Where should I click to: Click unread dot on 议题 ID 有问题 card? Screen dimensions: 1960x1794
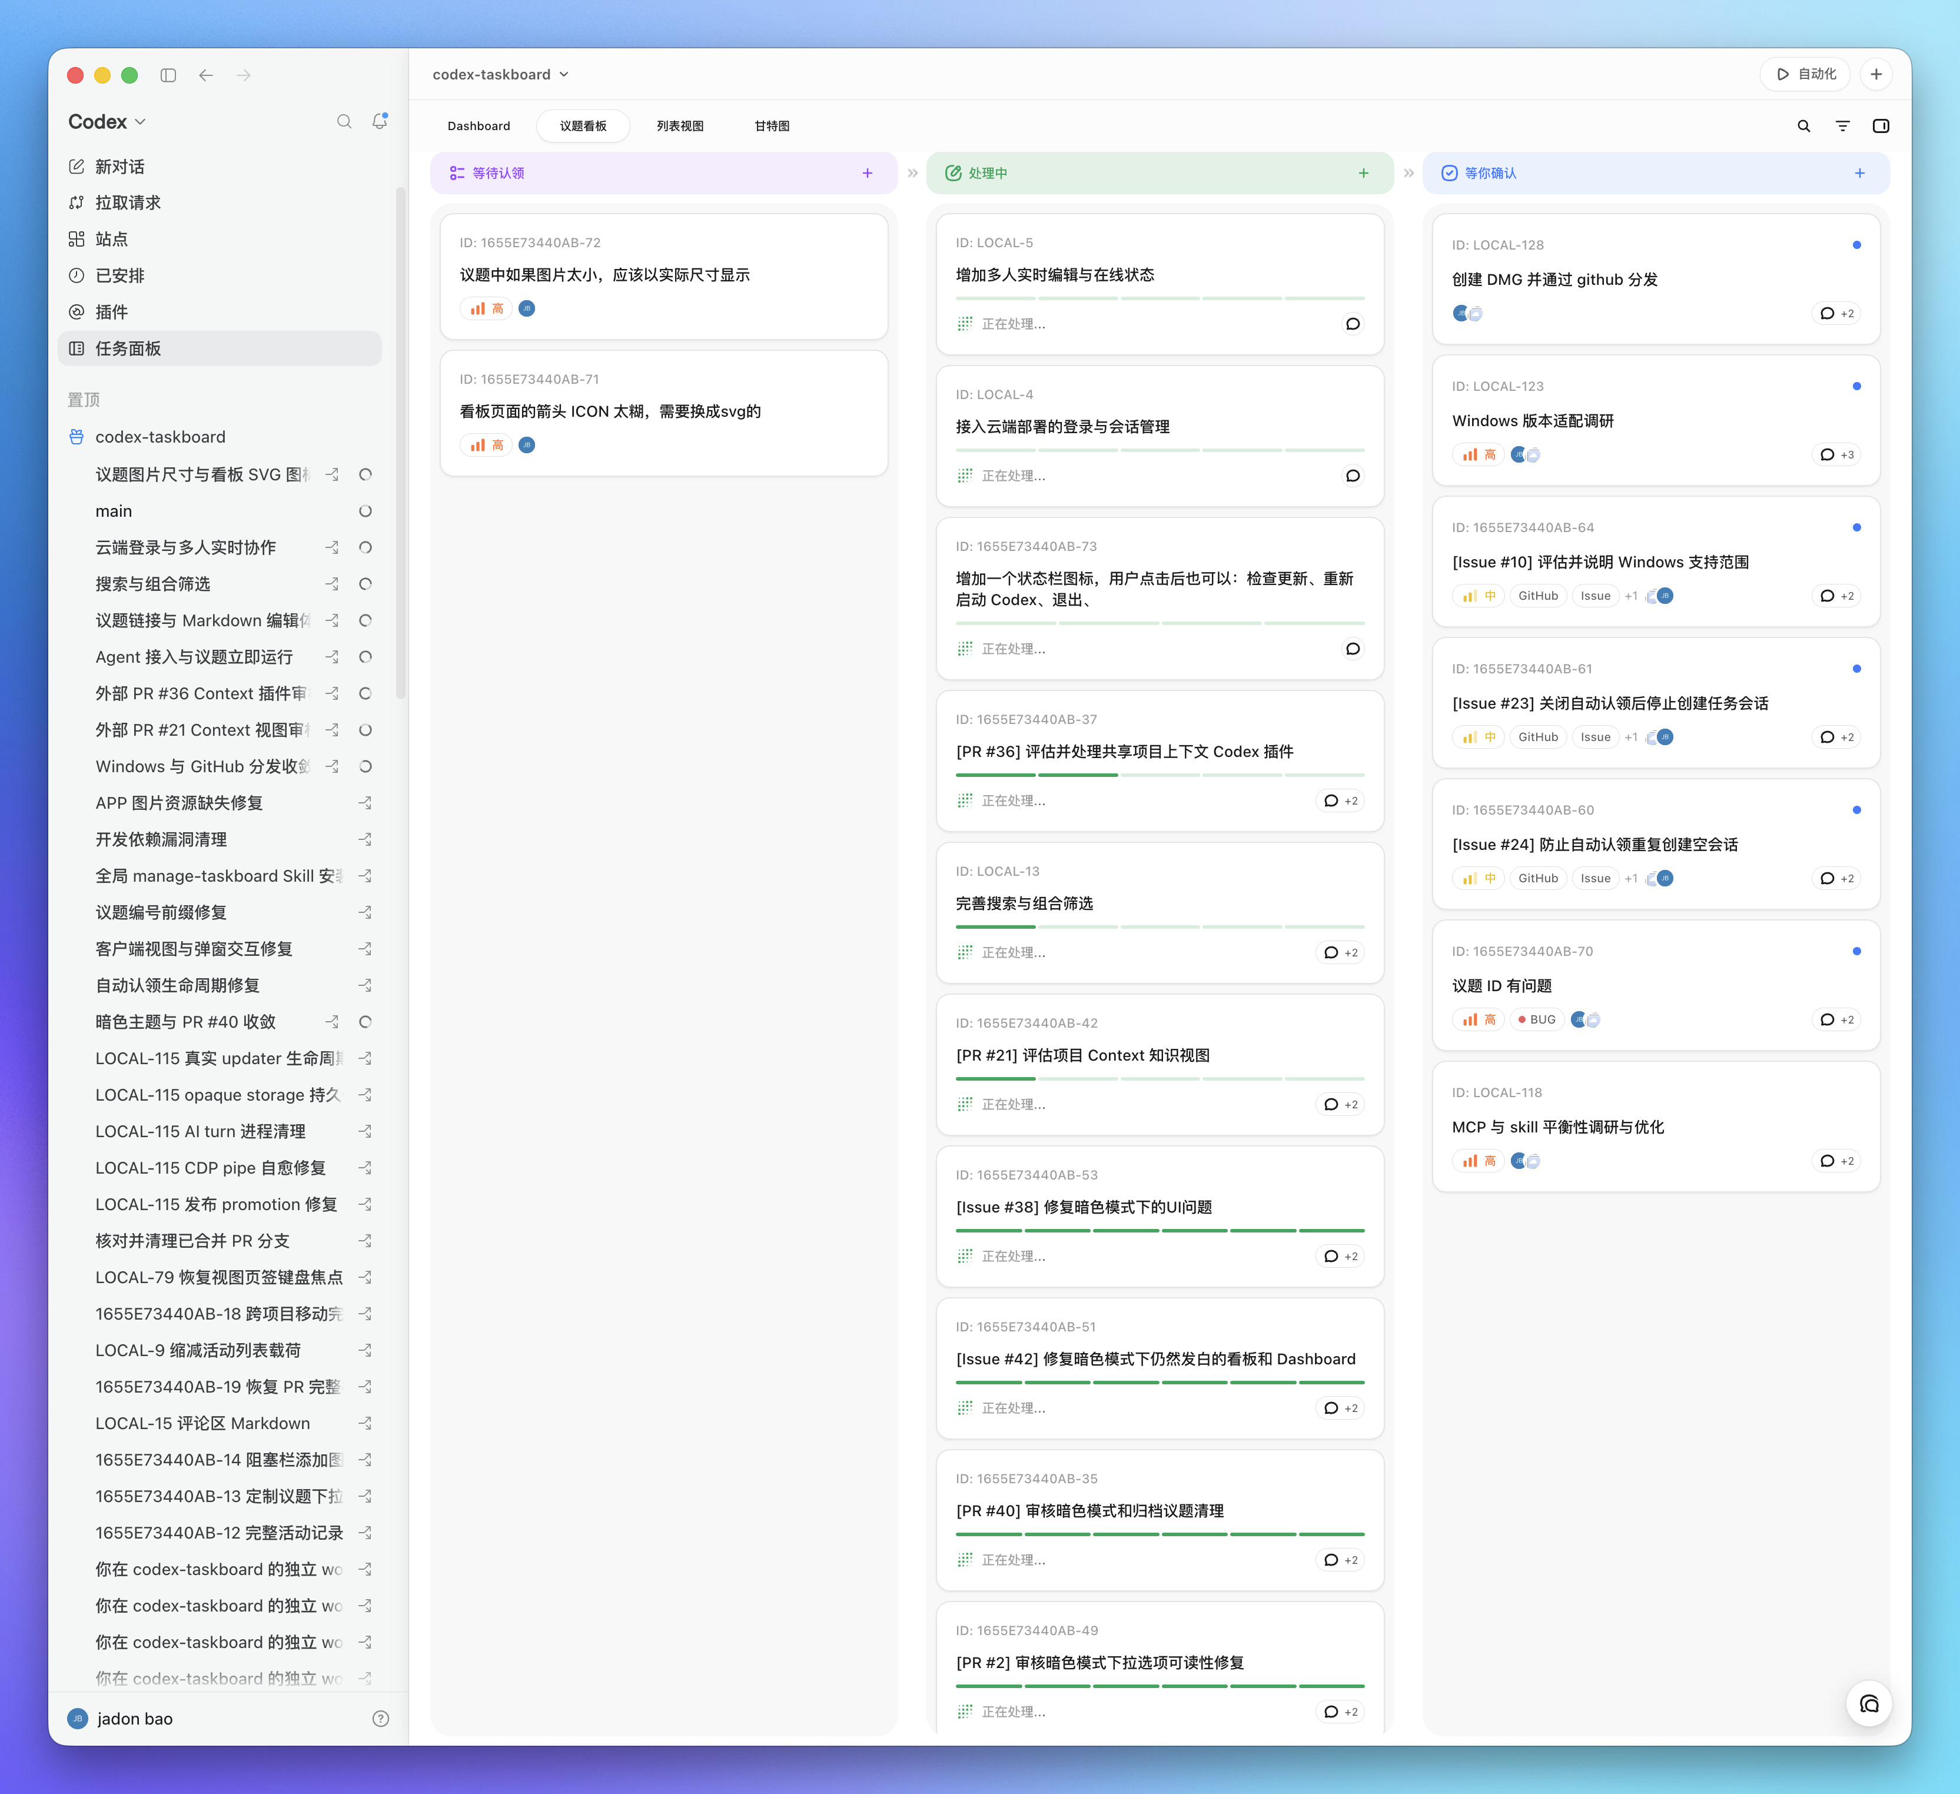click(x=1857, y=951)
